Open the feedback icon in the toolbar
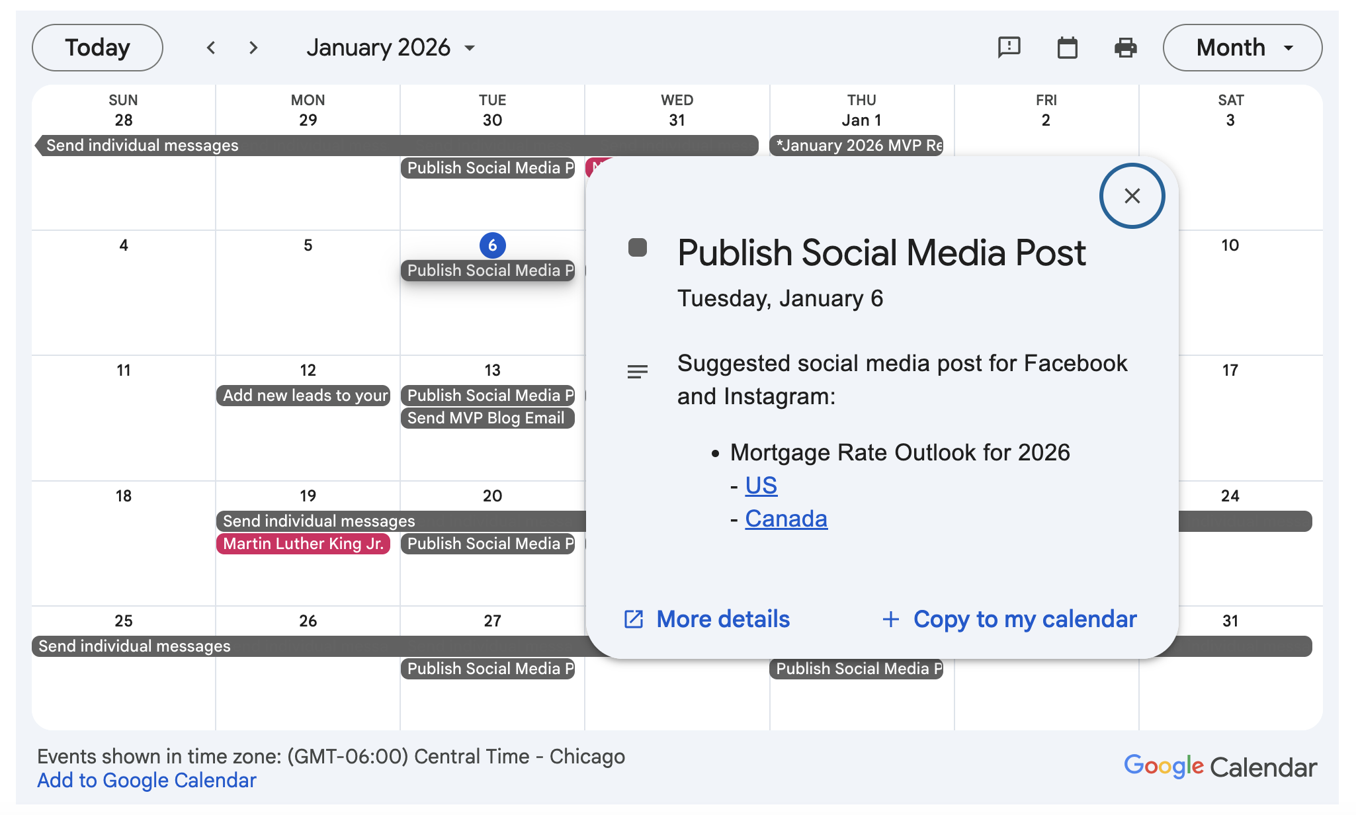 [1009, 48]
